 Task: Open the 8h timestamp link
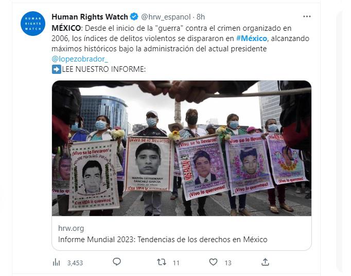tap(201, 17)
